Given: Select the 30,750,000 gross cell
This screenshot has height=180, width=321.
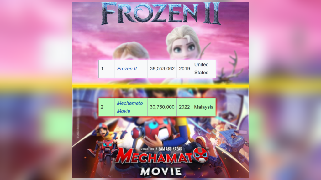Looking at the screenshot, I should 162,107.
